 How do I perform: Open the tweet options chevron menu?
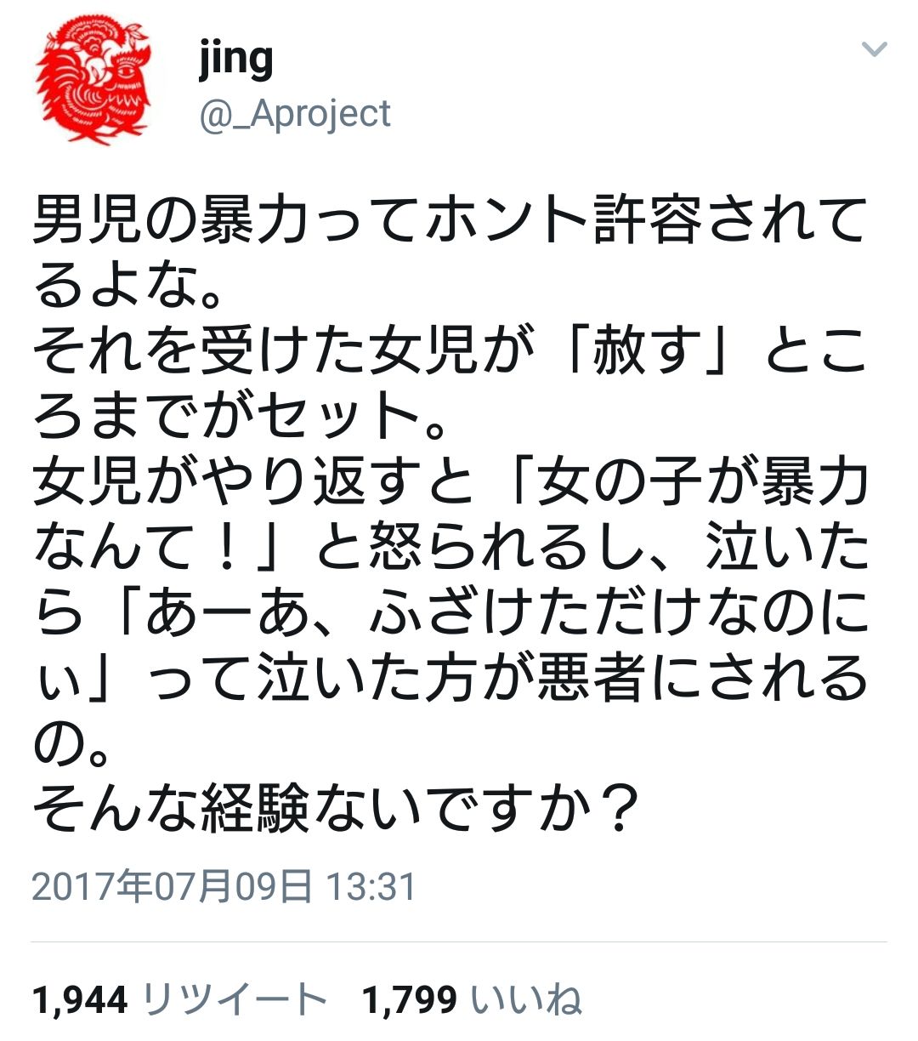click(x=874, y=49)
